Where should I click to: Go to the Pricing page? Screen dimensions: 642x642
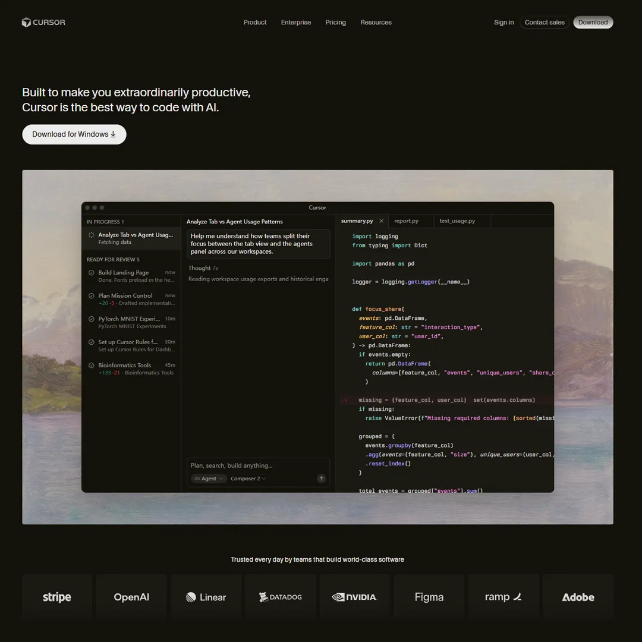335,22
